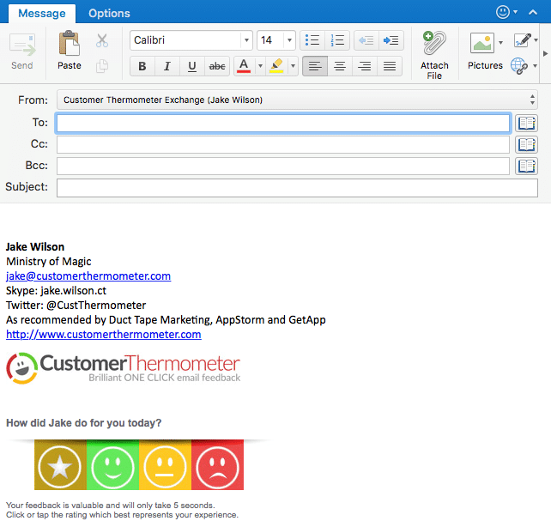Click the green happy face rating
Image resolution: width=551 pixels, height=527 pixels.
112,465
